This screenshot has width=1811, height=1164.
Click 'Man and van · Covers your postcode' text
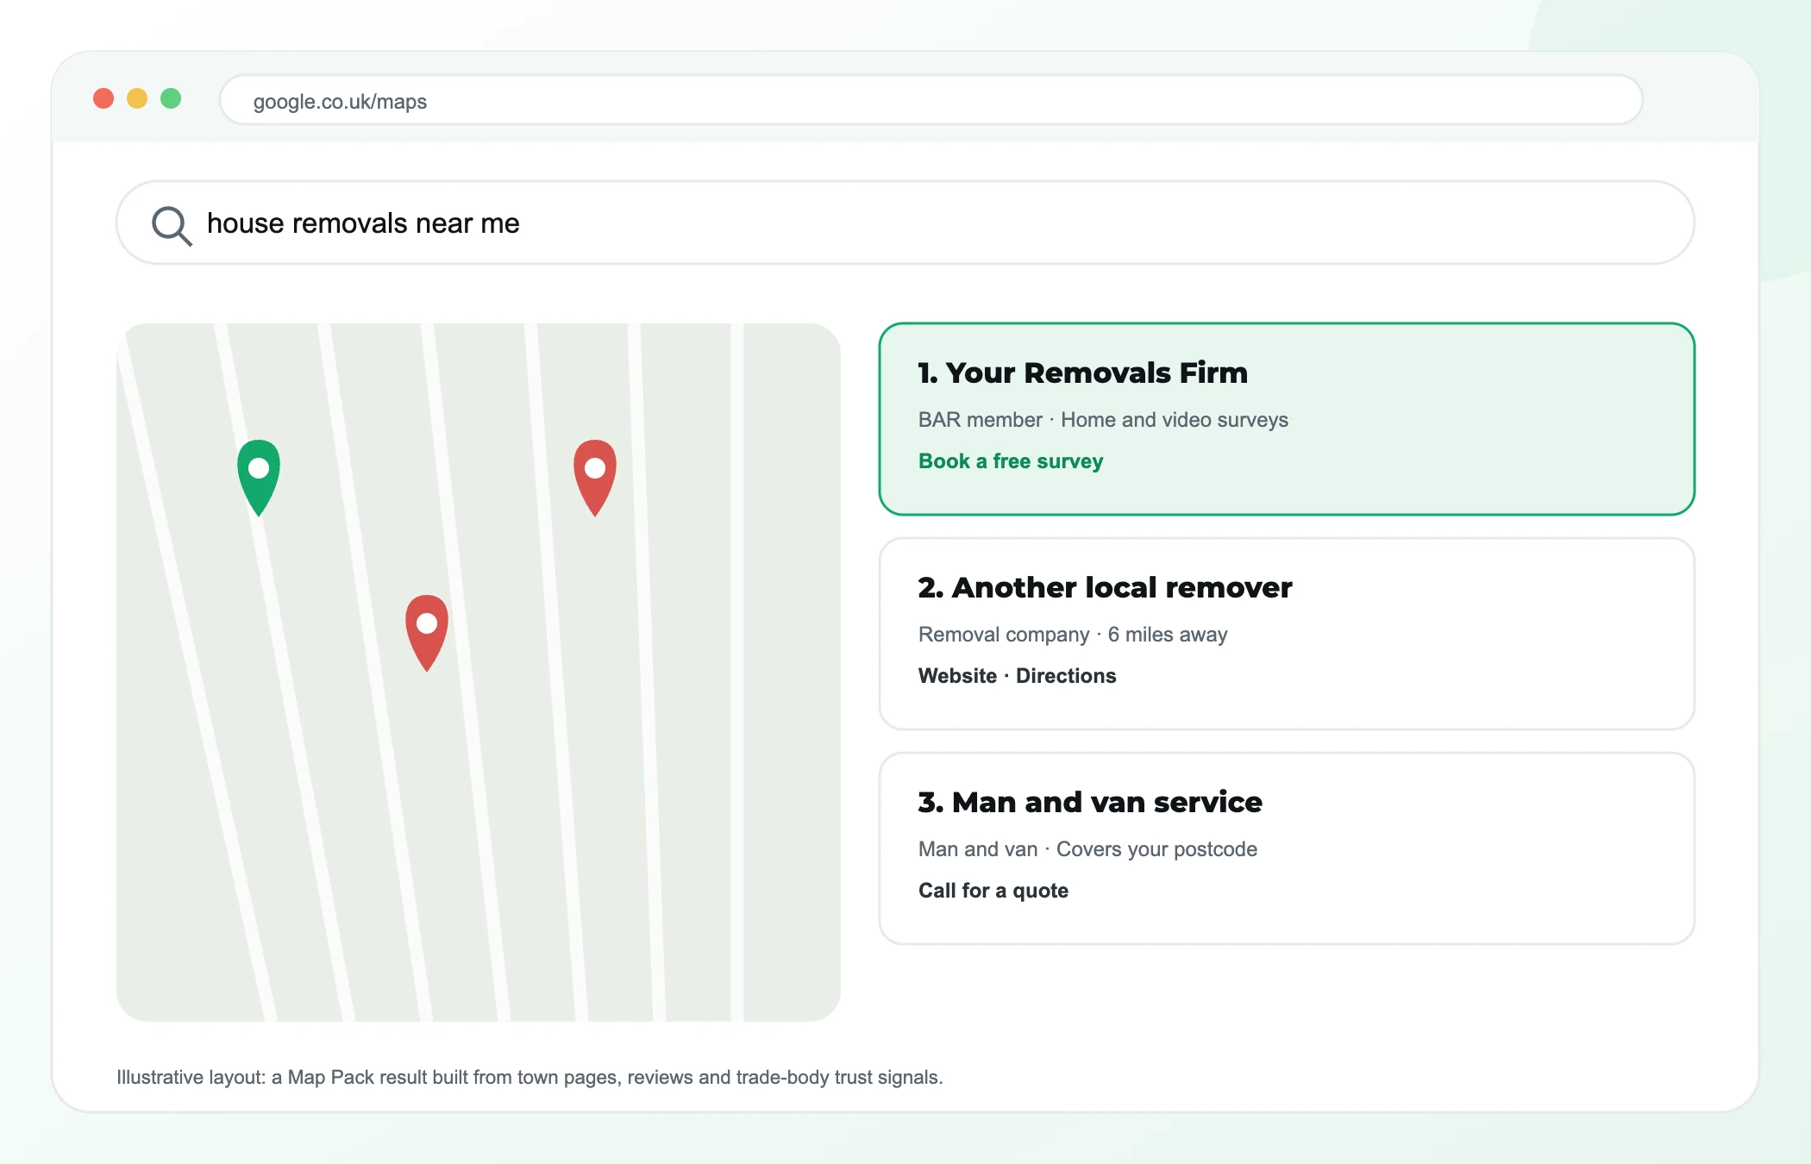point(1087,849)
